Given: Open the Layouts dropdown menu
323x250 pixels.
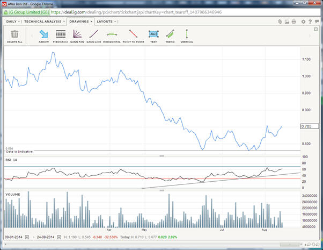Looking at the screenshot, I should pos(106,22).
